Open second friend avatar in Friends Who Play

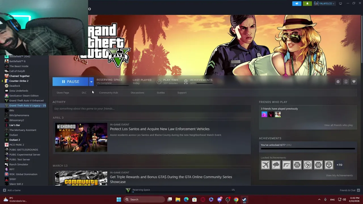(x=271, y=114)
